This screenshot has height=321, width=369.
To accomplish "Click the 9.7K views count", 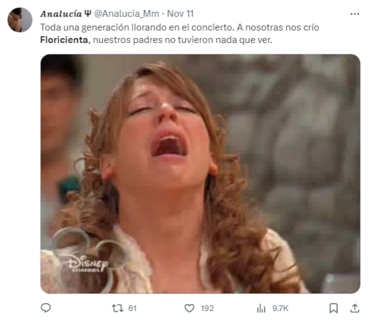I will point(280,309).
